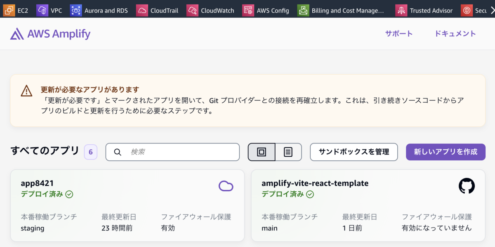
Task: Switch to list view
Action: [288, 152]
